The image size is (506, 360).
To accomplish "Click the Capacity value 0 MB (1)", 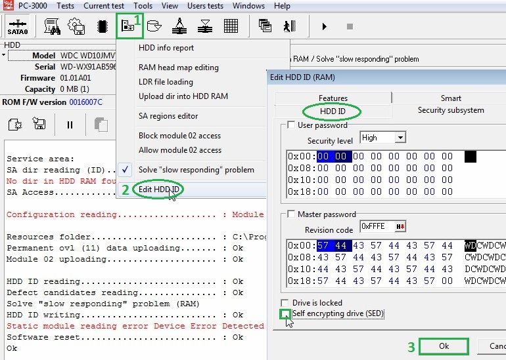I will click(x=74, y=89).
